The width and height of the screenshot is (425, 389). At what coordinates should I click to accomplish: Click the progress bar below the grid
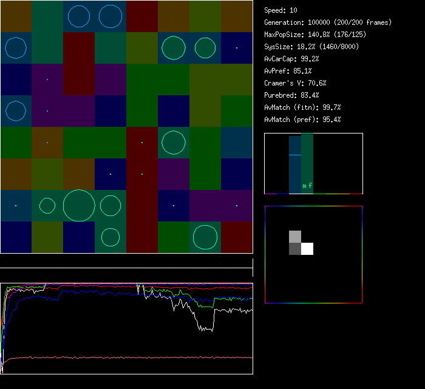pyautogui.click(x=126, y=262)
